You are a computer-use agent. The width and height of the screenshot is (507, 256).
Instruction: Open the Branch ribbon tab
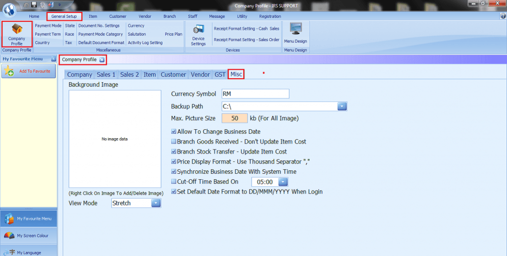170,16
